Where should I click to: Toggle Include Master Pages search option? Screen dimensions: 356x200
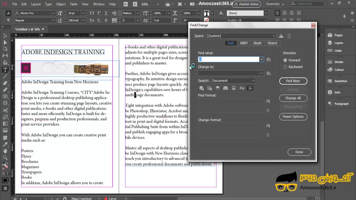[226, 88]
